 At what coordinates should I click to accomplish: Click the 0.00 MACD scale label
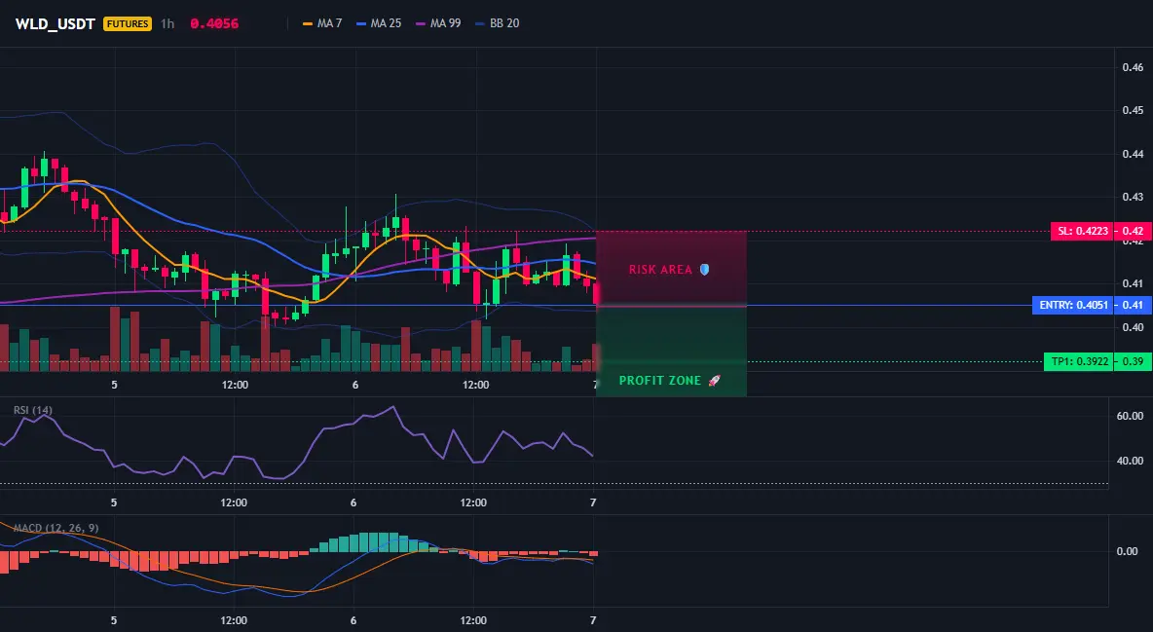tap(1128, 551)
